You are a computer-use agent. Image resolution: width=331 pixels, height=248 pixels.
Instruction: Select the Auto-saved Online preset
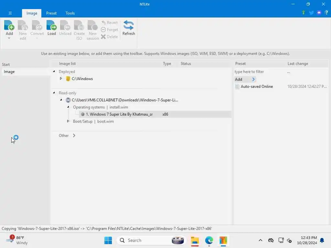257,87
